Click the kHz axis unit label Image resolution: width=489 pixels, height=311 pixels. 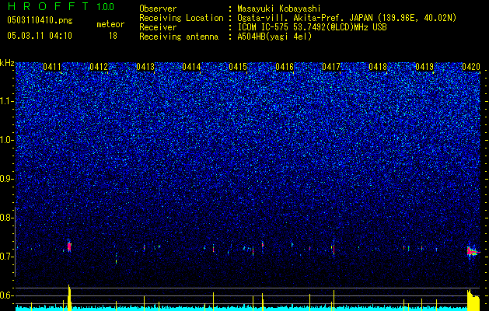tap(7, 63)
